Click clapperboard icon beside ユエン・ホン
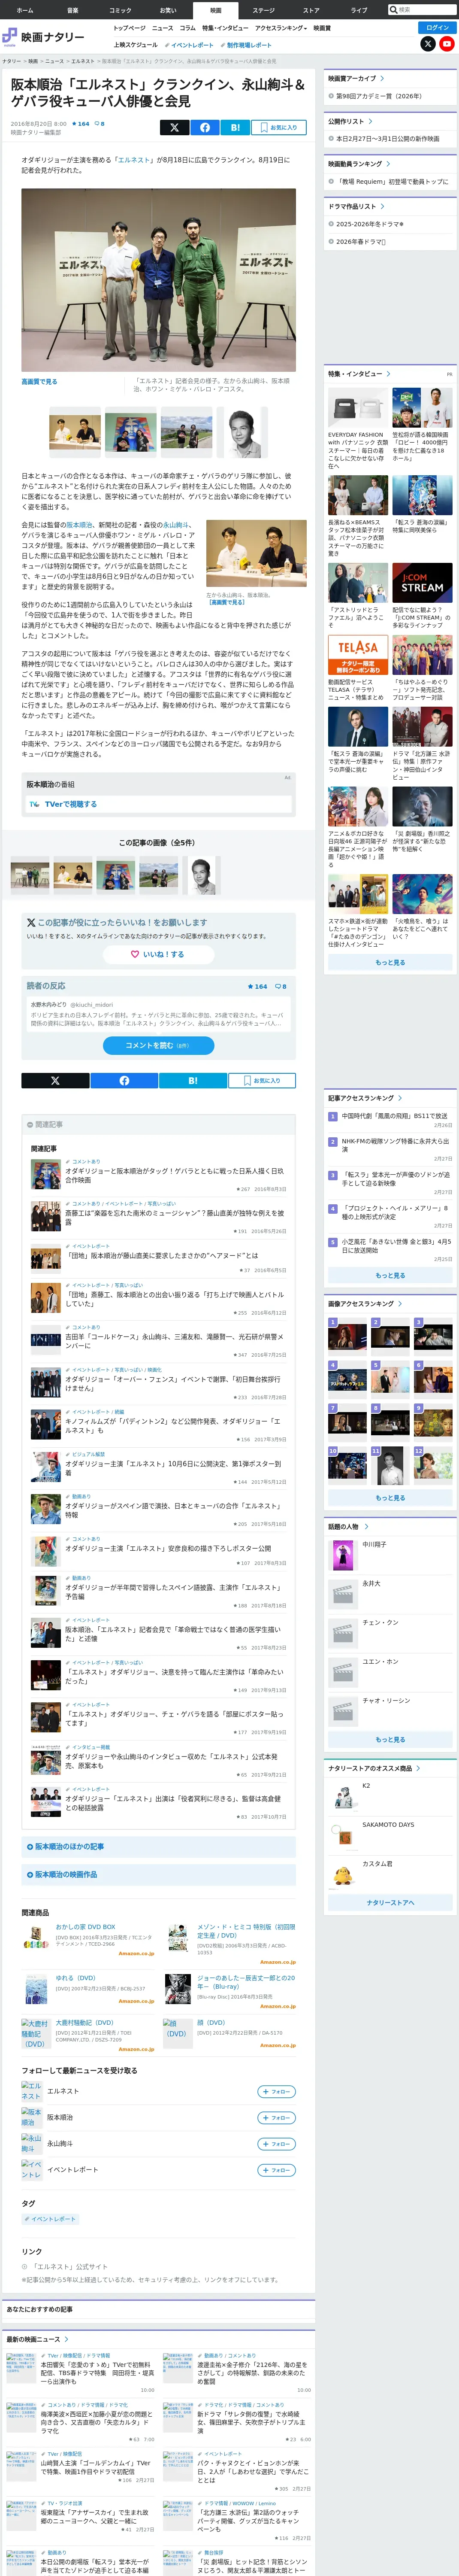Viewport: 459px width, 2576px height. pyautogui.click(x=344, y=1672)
